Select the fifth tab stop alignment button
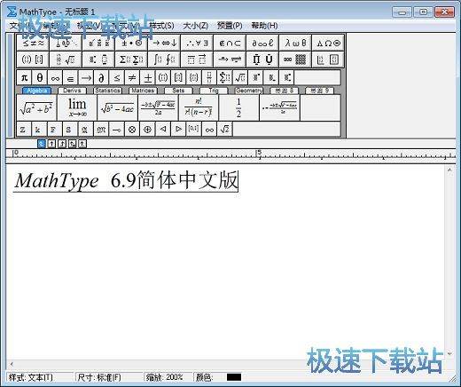Viewport: 461px width, 387px height. pos(82,144)
